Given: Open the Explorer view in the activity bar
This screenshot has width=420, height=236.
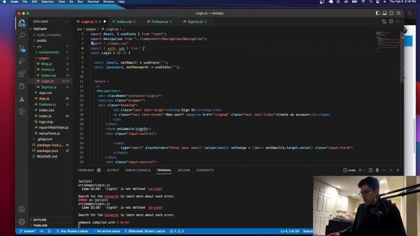Looking at the screenshot, I should tap(22, 24).
